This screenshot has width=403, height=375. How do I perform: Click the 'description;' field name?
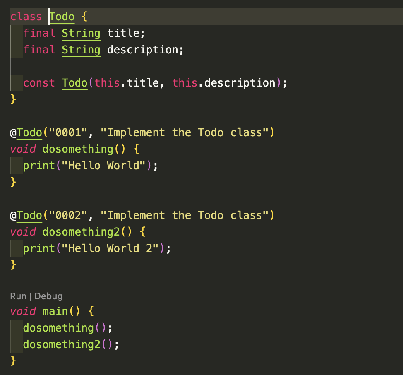146,50
